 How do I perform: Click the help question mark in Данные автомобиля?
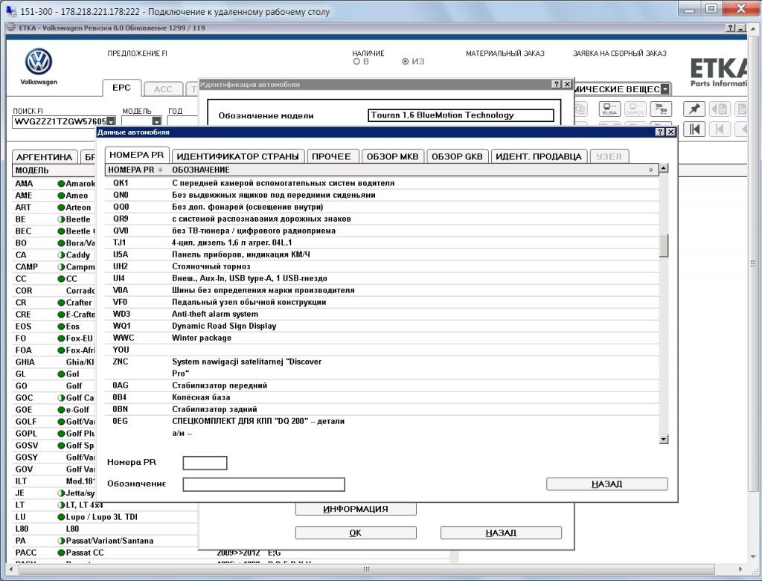[660, 132]
